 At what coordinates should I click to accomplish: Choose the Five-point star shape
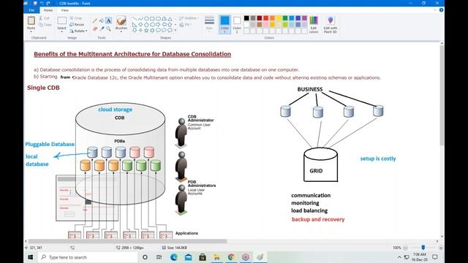click(x=146, y=31)
